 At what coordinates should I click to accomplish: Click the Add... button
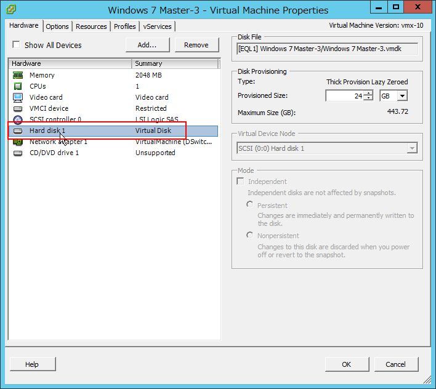[147, 45]
